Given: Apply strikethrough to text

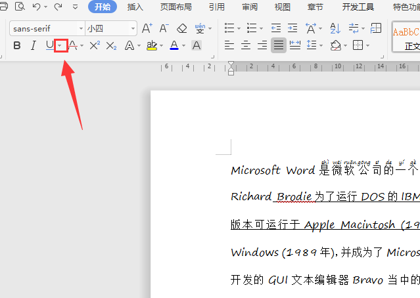Looking at the screenshot, I should coord(73,45).
